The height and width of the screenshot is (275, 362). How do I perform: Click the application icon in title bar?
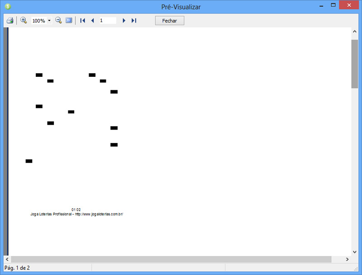point(8,6)
